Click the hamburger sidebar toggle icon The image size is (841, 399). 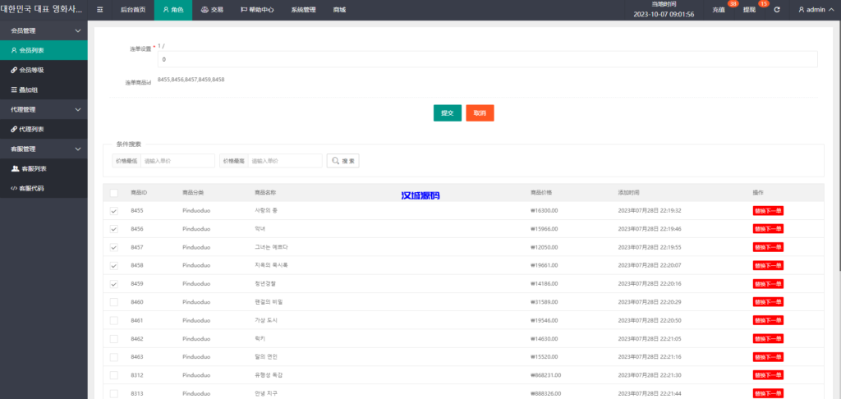100,10
